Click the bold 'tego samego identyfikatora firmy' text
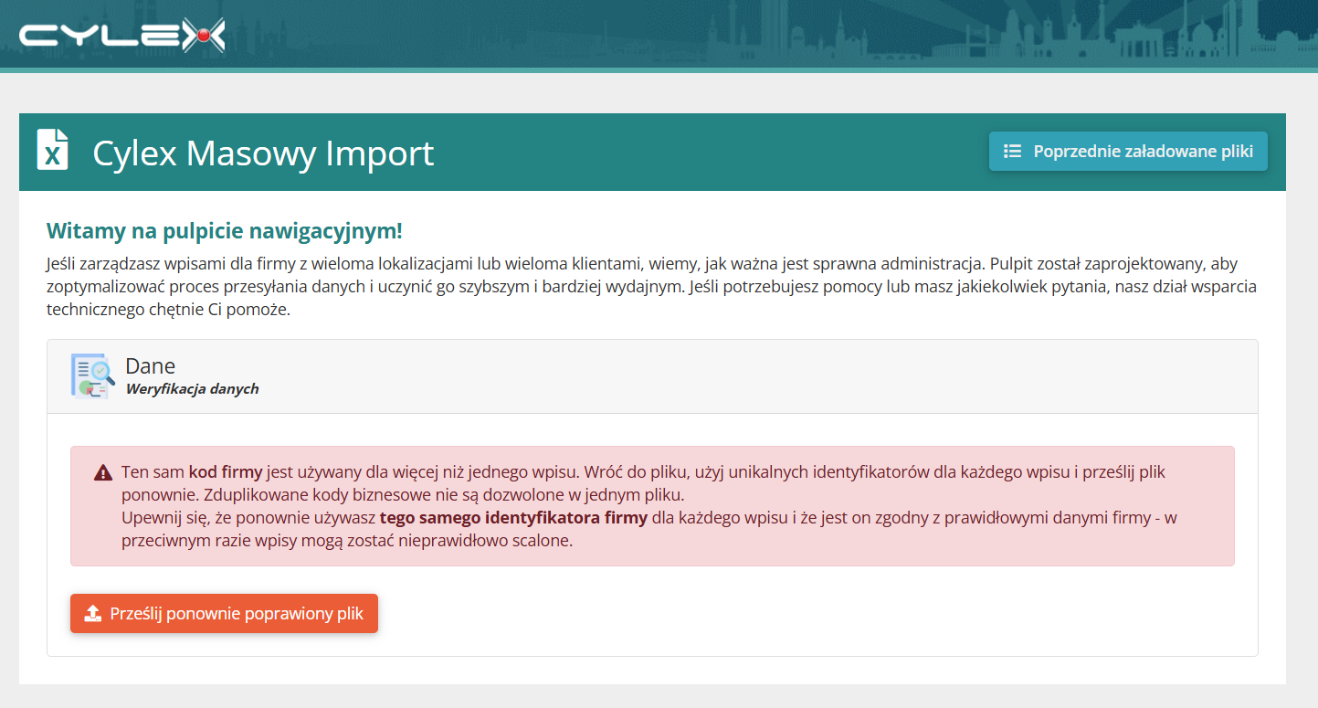 (513, 518)
